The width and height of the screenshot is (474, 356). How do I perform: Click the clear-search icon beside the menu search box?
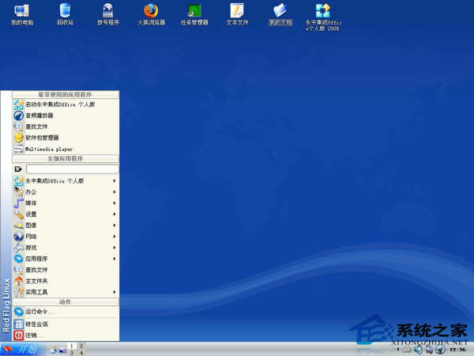coord(18,169)
